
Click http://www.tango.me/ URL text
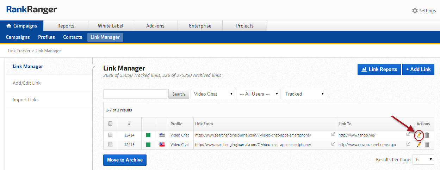click(357, 135)
